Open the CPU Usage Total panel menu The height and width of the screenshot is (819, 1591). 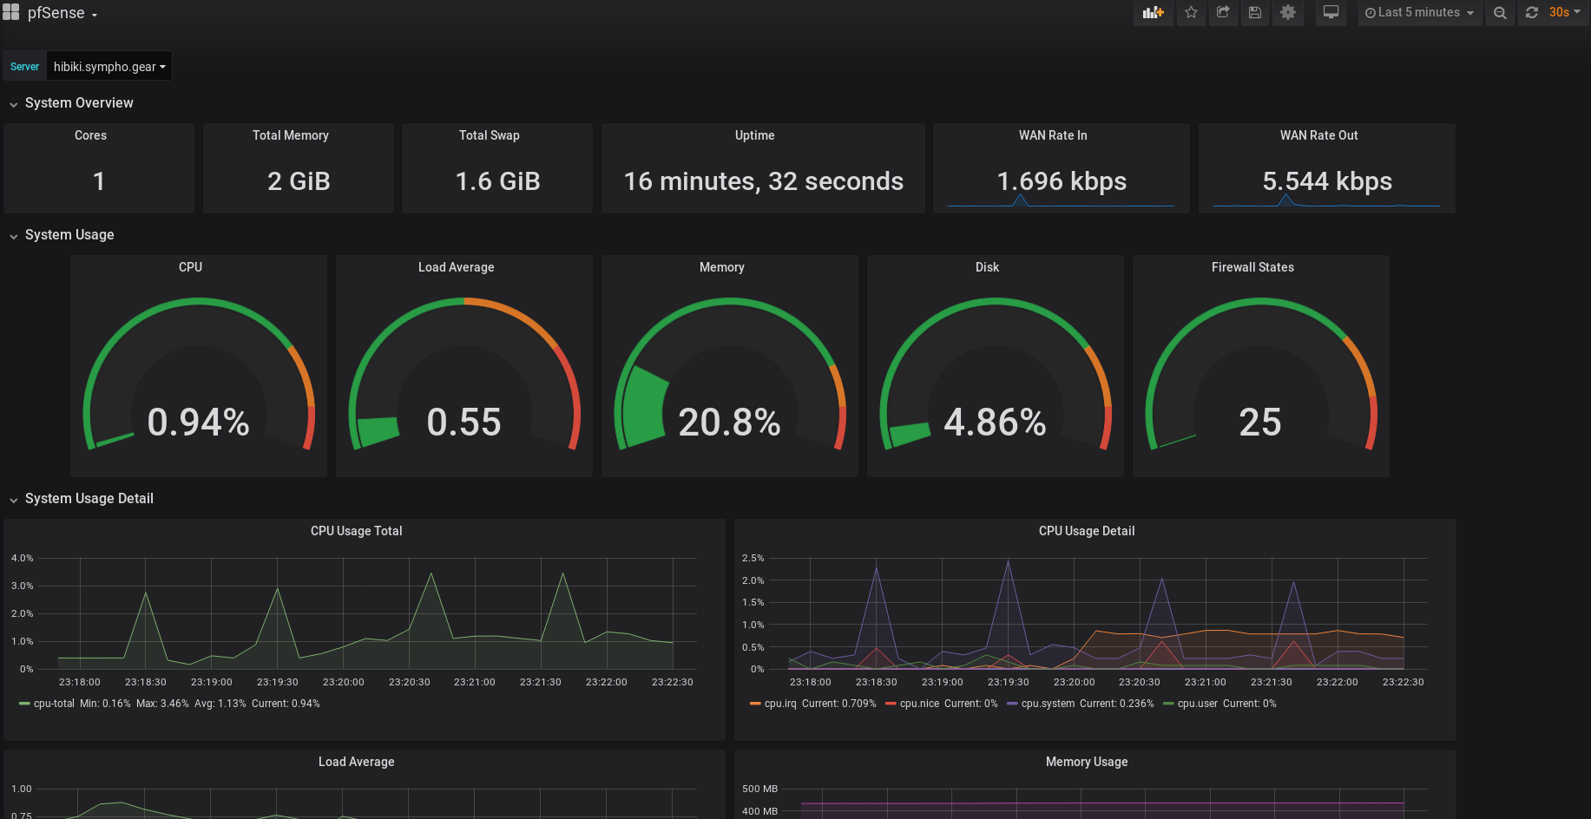(x=356, y=531)
